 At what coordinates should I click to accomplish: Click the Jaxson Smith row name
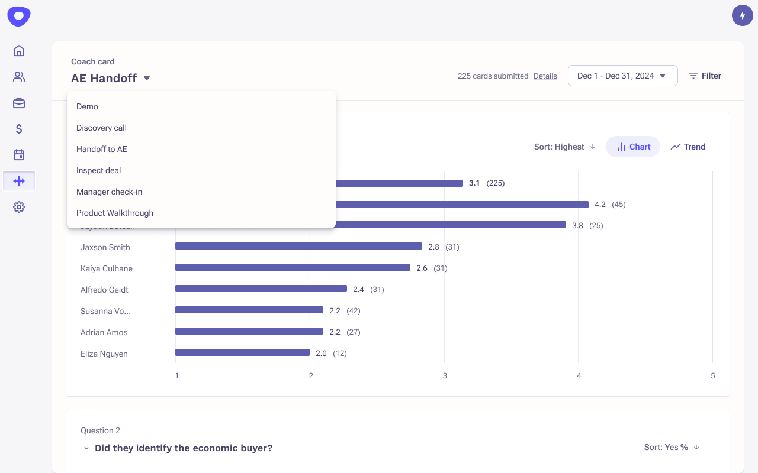pos(105,247)
